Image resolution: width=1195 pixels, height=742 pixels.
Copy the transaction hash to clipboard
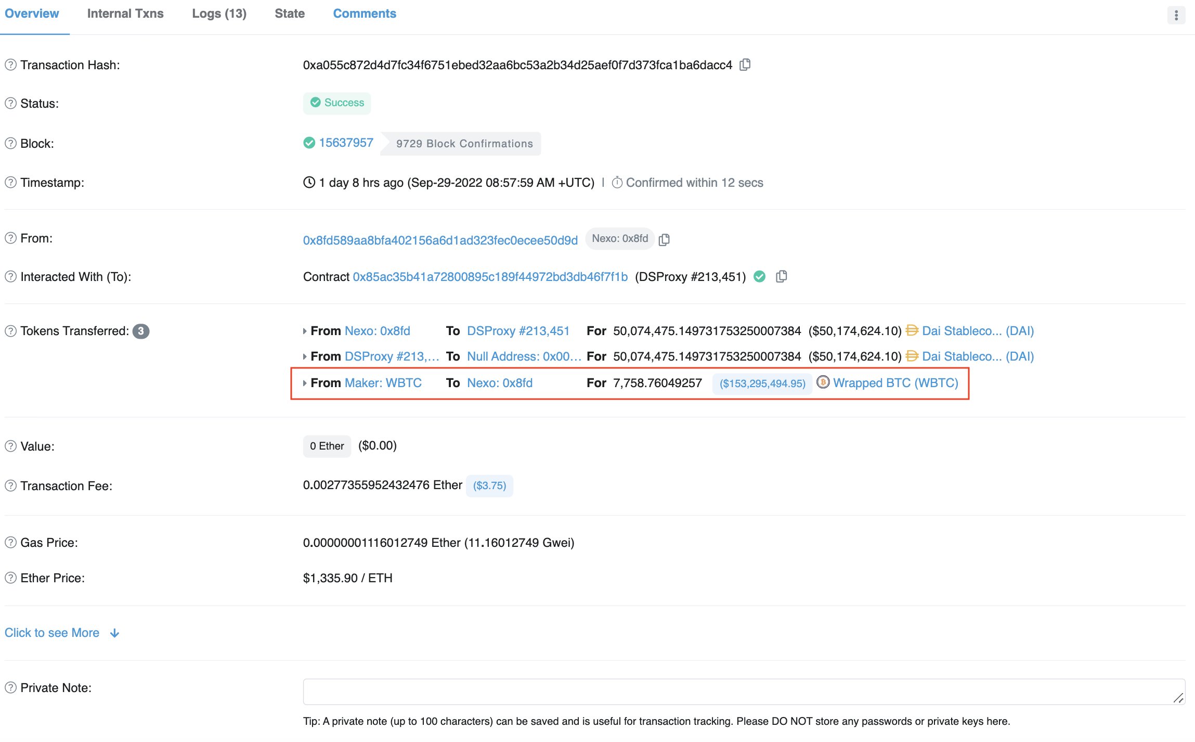pos(745,65)
